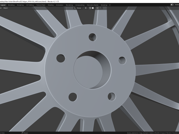This screenshot has height=134, width=179.
Task: Open the Geometry Nodes workspace tab
Action: pyautogui.click(x=92, y=5)
